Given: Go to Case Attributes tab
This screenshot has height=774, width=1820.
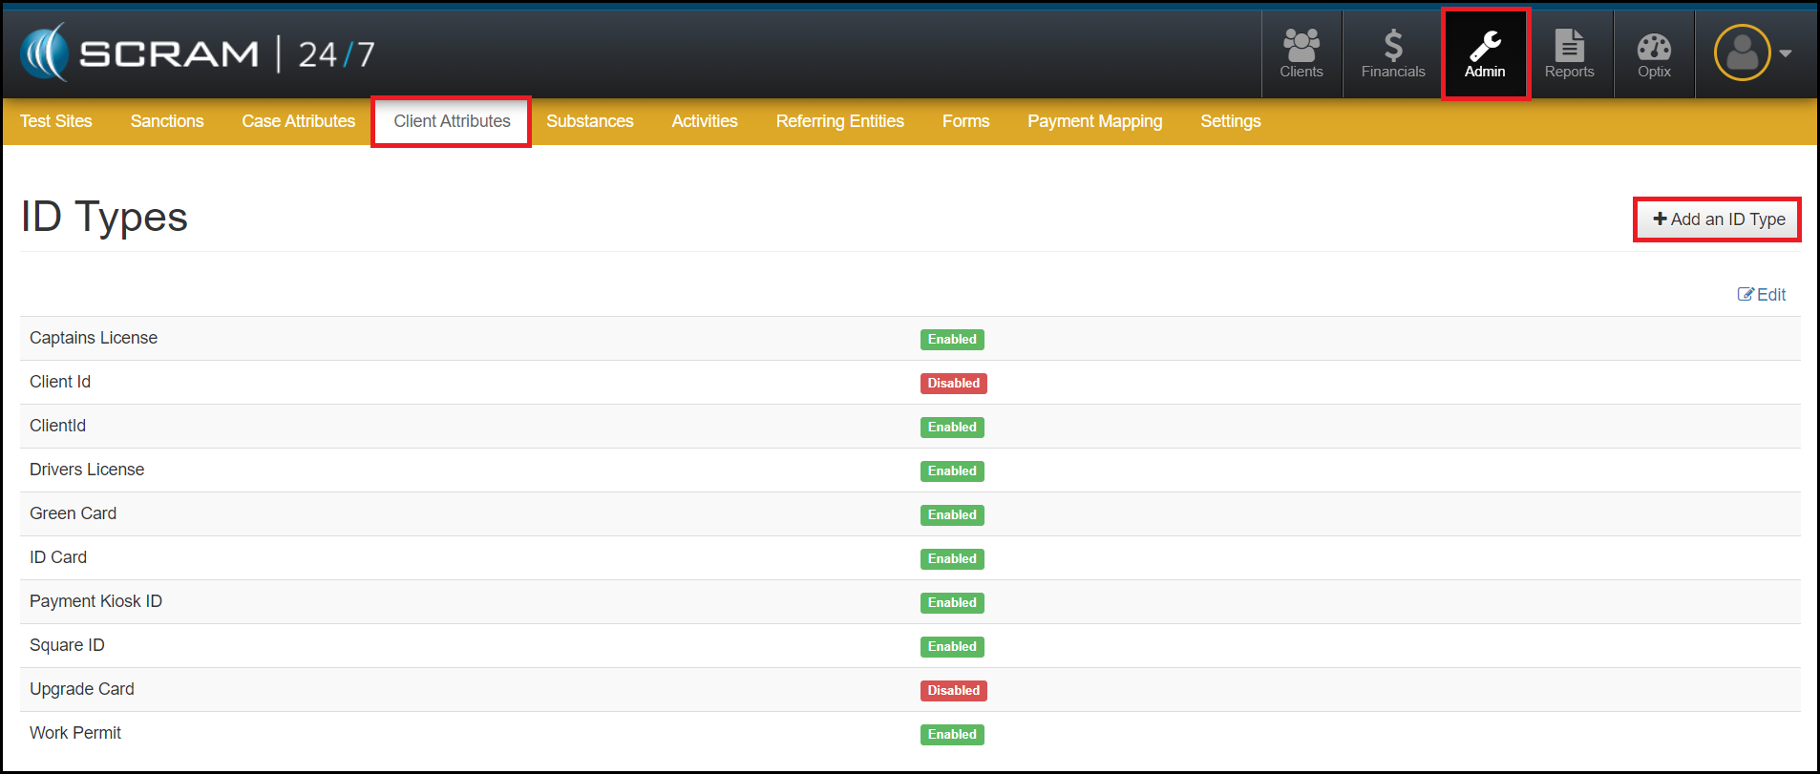Looking at the screenshot, I should 298,121.
